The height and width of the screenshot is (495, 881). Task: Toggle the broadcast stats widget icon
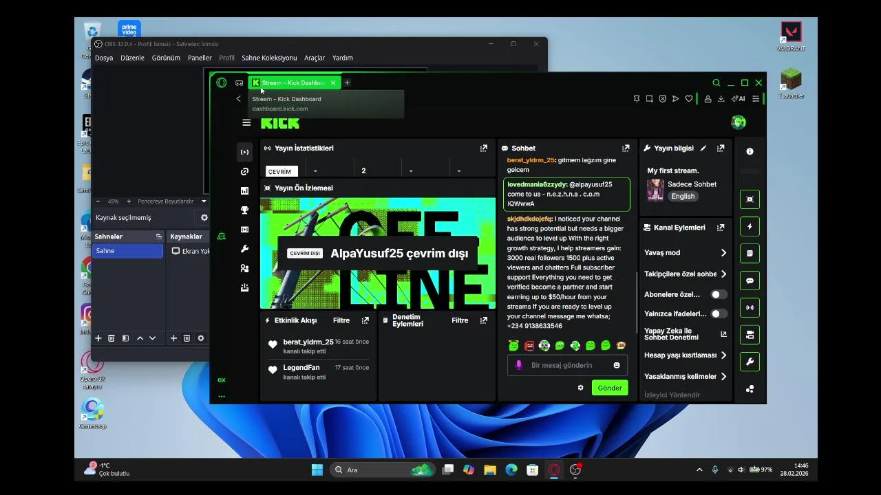[x=750, y=307]
